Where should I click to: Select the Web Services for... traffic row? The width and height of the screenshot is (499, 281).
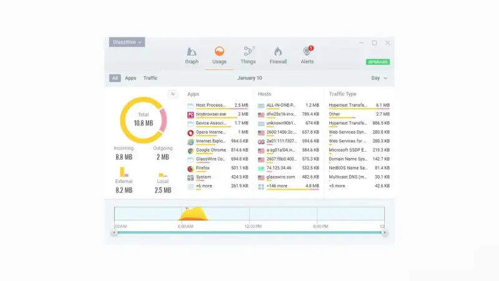point(359,142)
